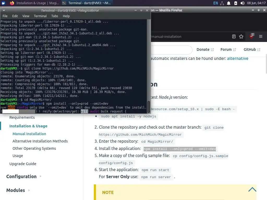
Task: Click the 'git clone' command line in terminal
Action: [69, 68]
